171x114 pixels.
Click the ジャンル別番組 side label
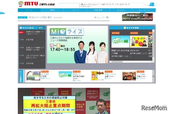21,76
